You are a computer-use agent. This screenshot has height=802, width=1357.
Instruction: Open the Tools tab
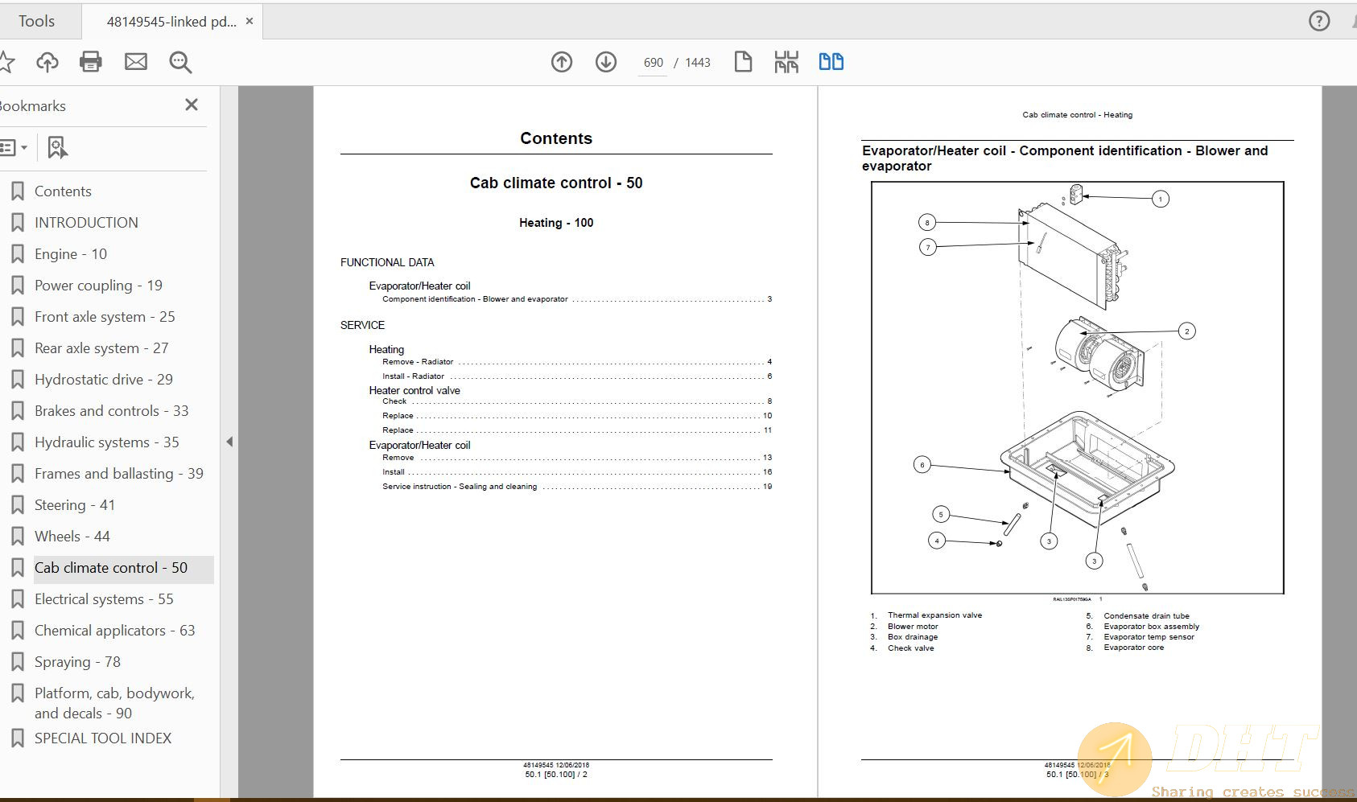click(x=37, y=22)
